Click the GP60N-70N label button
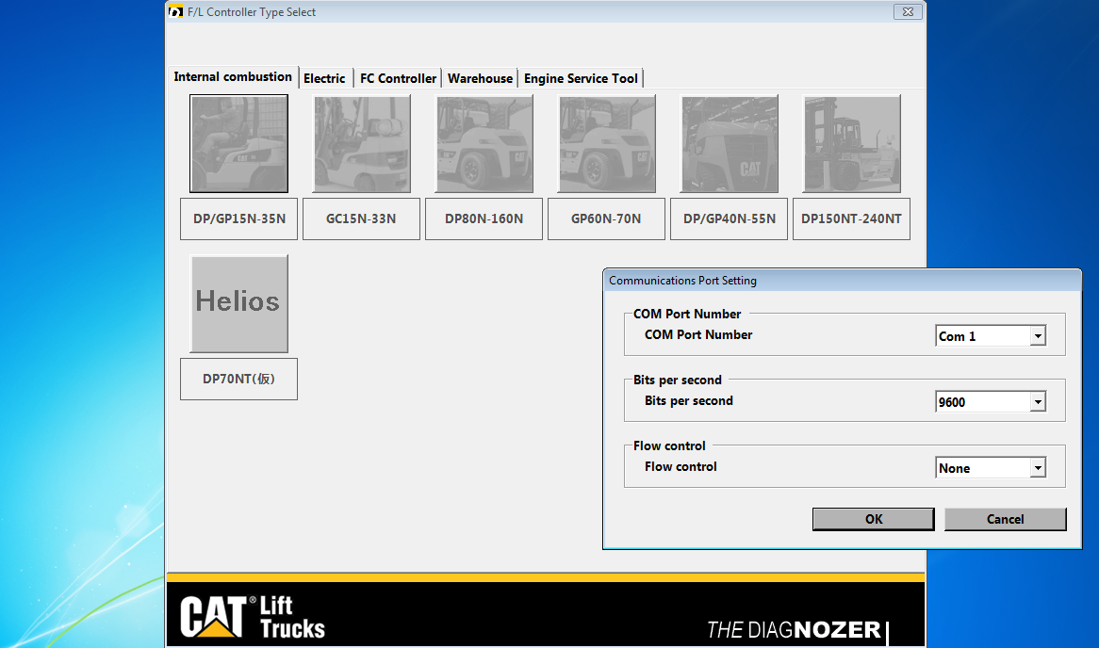1099x648 pixels. [606, 219]
